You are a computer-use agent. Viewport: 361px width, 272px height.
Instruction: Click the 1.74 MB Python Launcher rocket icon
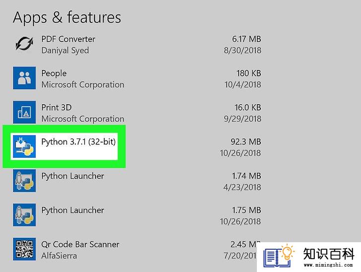click(x=24, y=181)
